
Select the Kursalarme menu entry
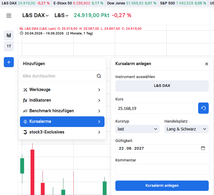[x=62, y=122]
